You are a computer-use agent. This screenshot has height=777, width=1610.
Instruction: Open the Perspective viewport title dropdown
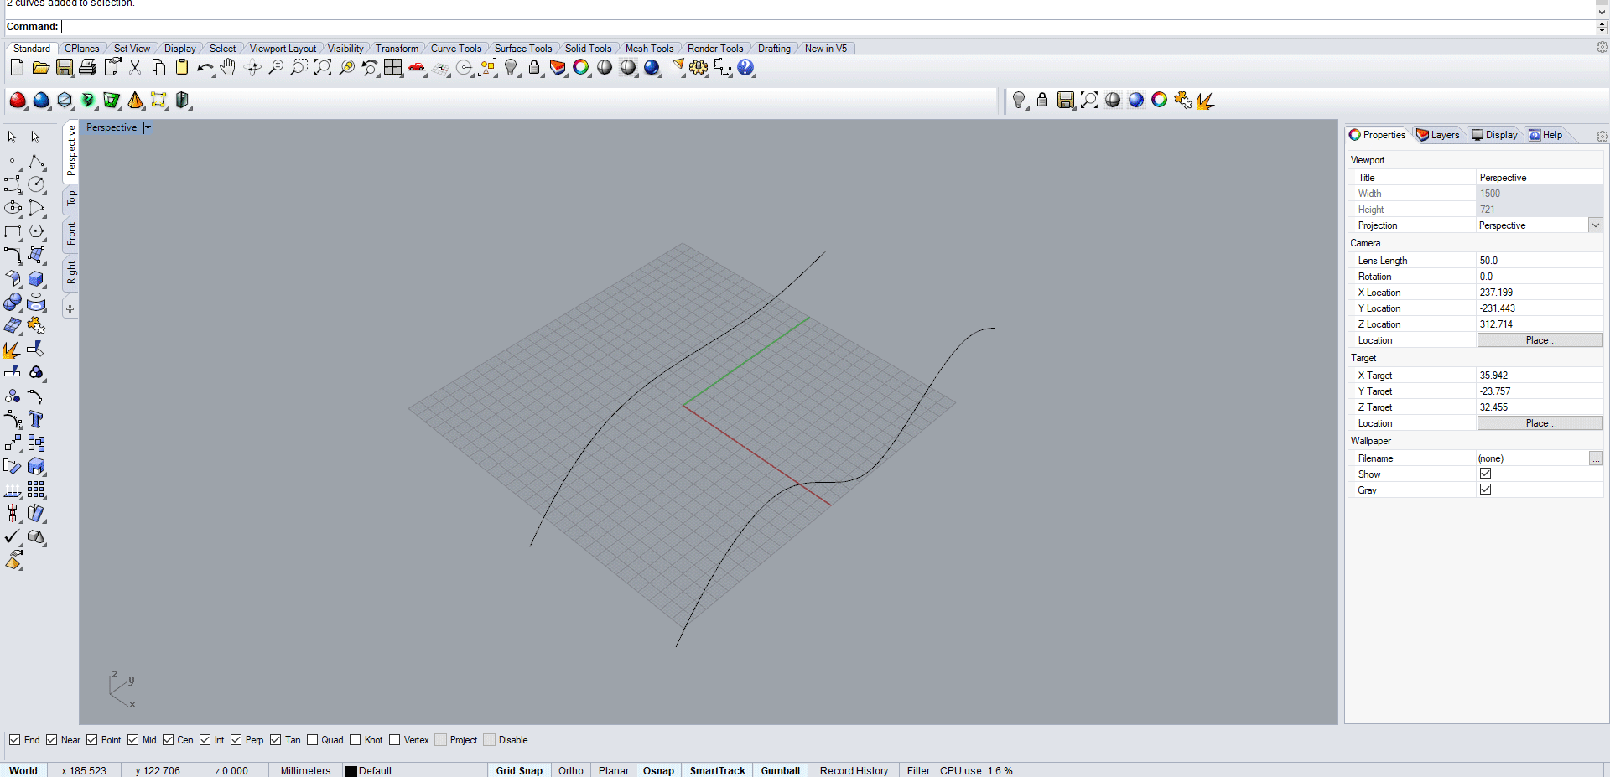[x=147, y=127]
